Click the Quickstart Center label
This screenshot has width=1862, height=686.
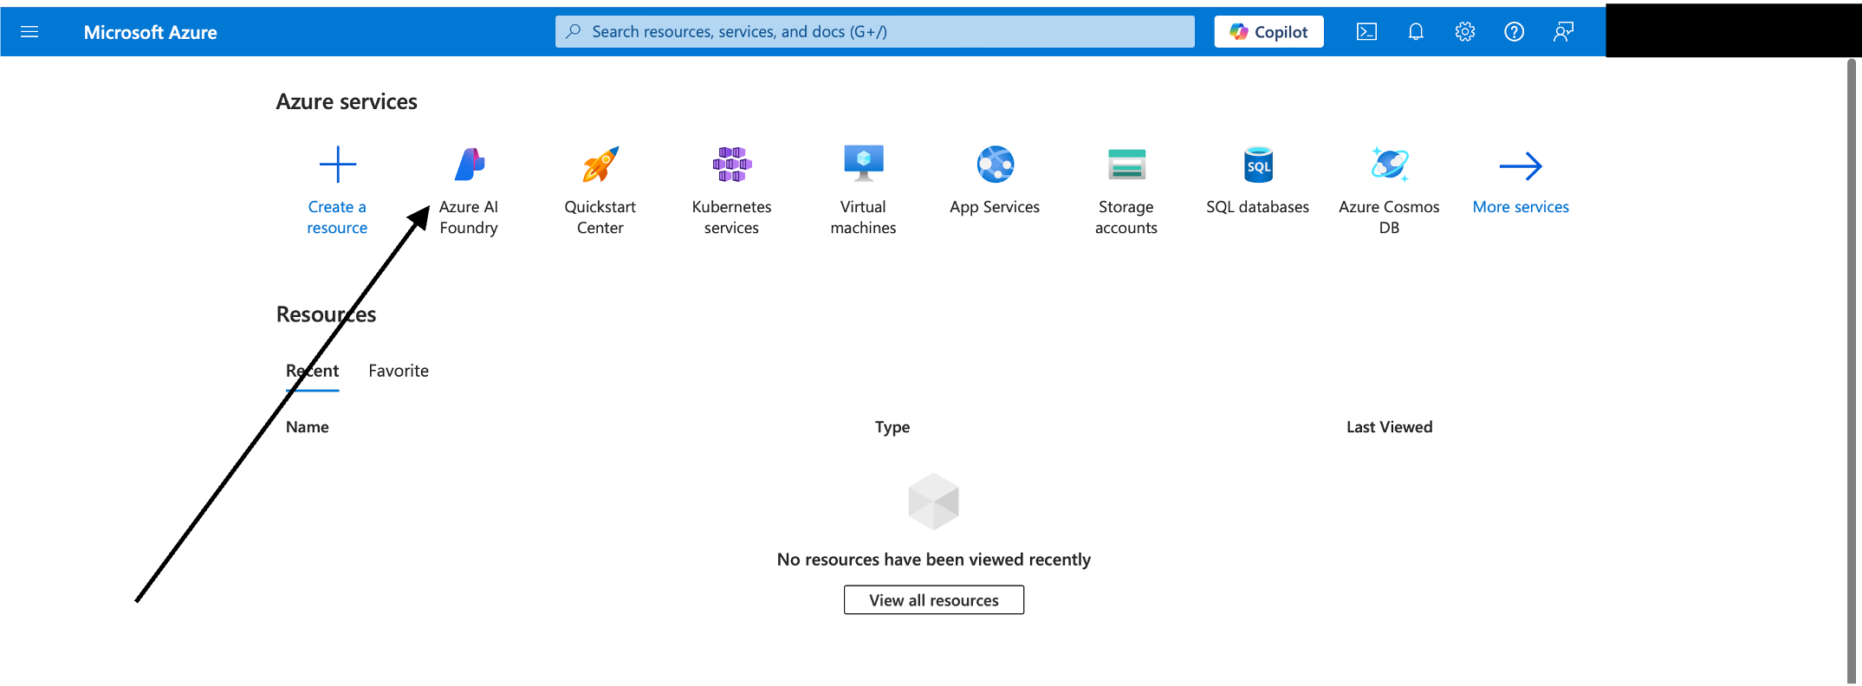coord(600,217)
